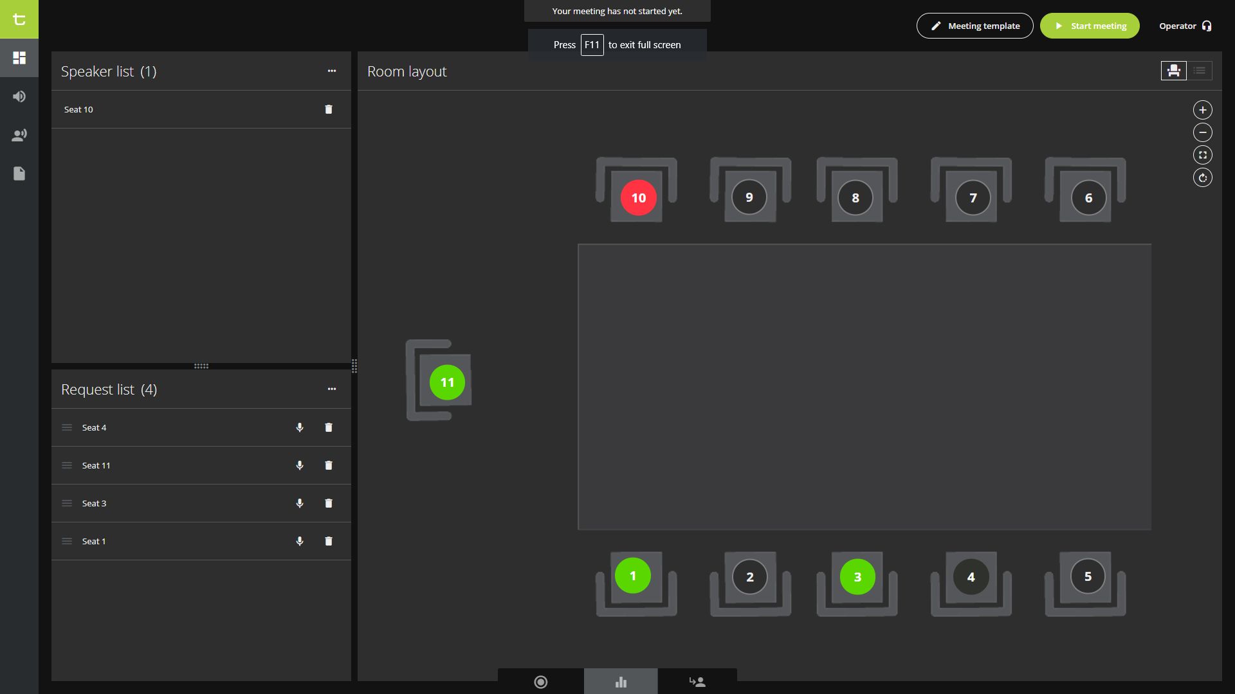Toggle seat 5 microphone in room layout
1235x694 pixels.
pos(1088,576)
